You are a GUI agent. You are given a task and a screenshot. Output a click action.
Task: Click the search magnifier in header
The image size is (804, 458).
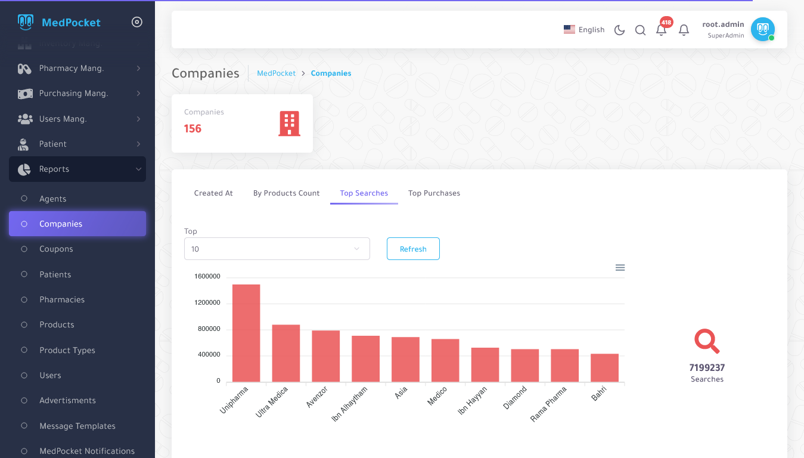click(x=640, y=30)
